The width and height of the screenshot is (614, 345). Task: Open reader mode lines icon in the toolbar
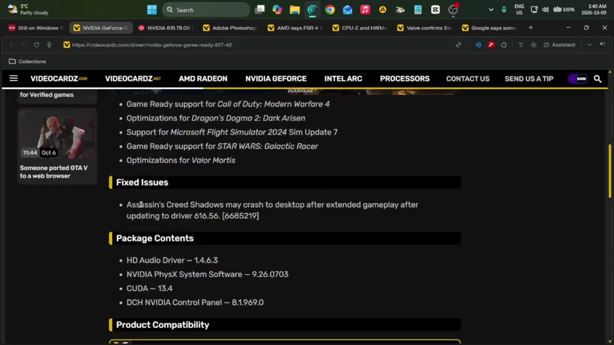pos(520,45)
